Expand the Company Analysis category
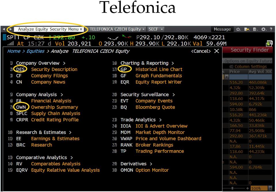This screenshot has width=276, height=192. 39,95
